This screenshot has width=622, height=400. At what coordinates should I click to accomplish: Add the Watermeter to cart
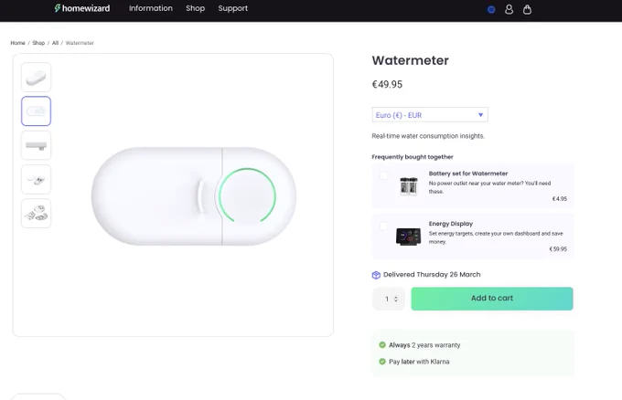point(492,299)
